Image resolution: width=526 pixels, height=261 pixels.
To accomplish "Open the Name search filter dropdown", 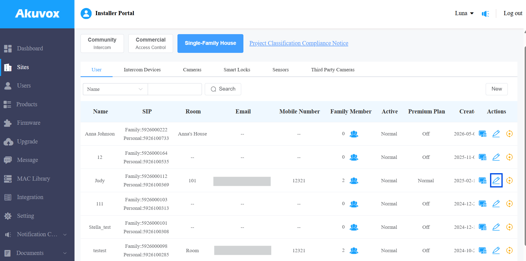I will coord(115,89).
